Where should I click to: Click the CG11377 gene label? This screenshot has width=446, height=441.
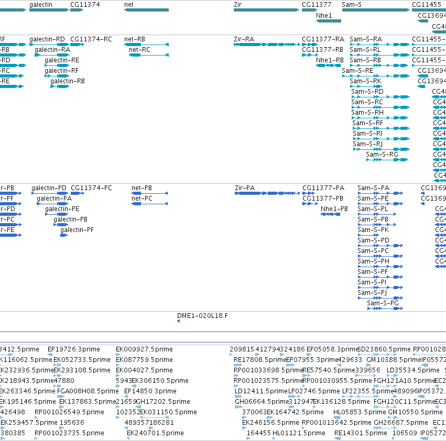click(317, 5)
